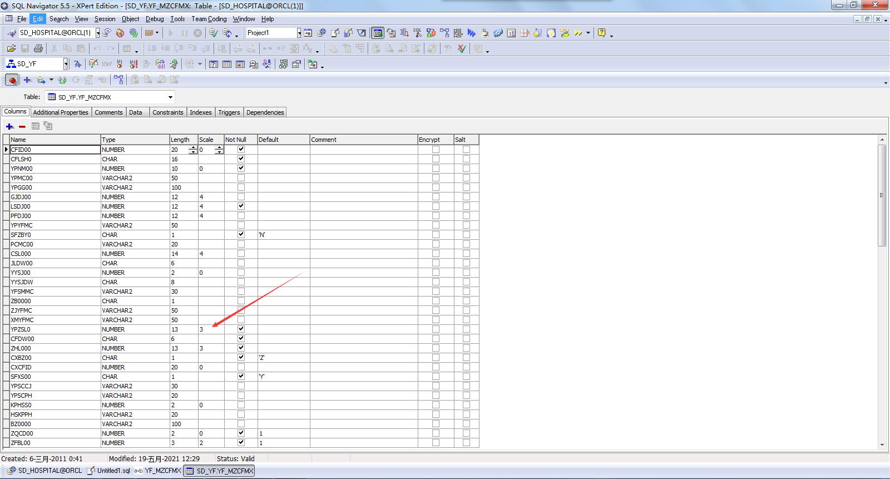890x479 pixels.
Task: Switch to Untitled1.sql window button
Action: pyautogui.click(x=109, y=471)
